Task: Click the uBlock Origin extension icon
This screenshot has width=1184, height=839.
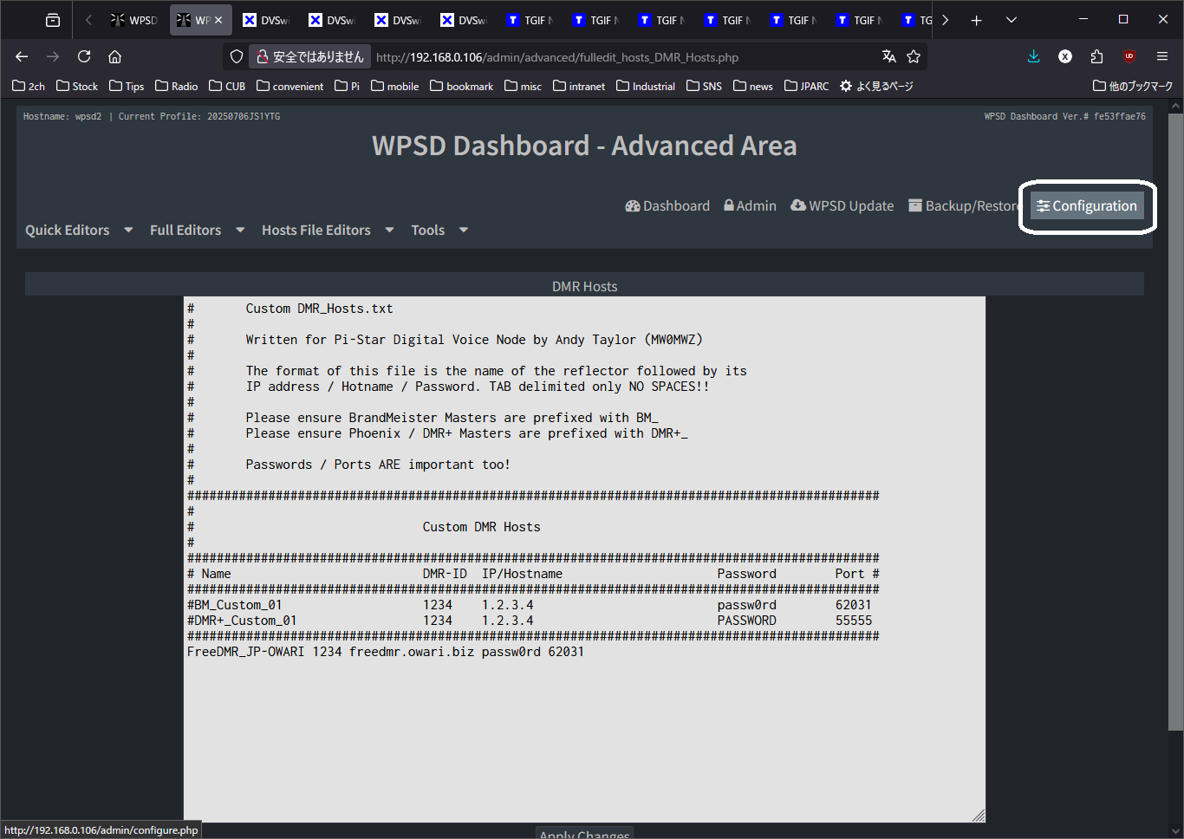Action: [1129, 56]
